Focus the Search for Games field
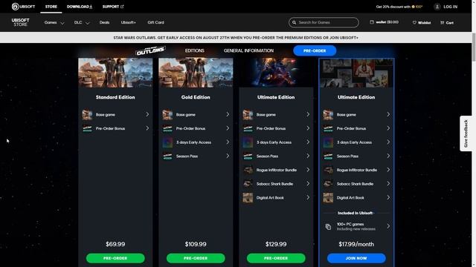This screenshot has width=476, height=267. pos(324,22)
